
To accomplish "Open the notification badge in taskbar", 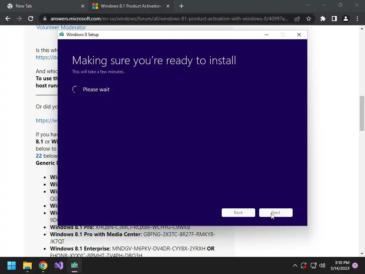I will [355, 265].
